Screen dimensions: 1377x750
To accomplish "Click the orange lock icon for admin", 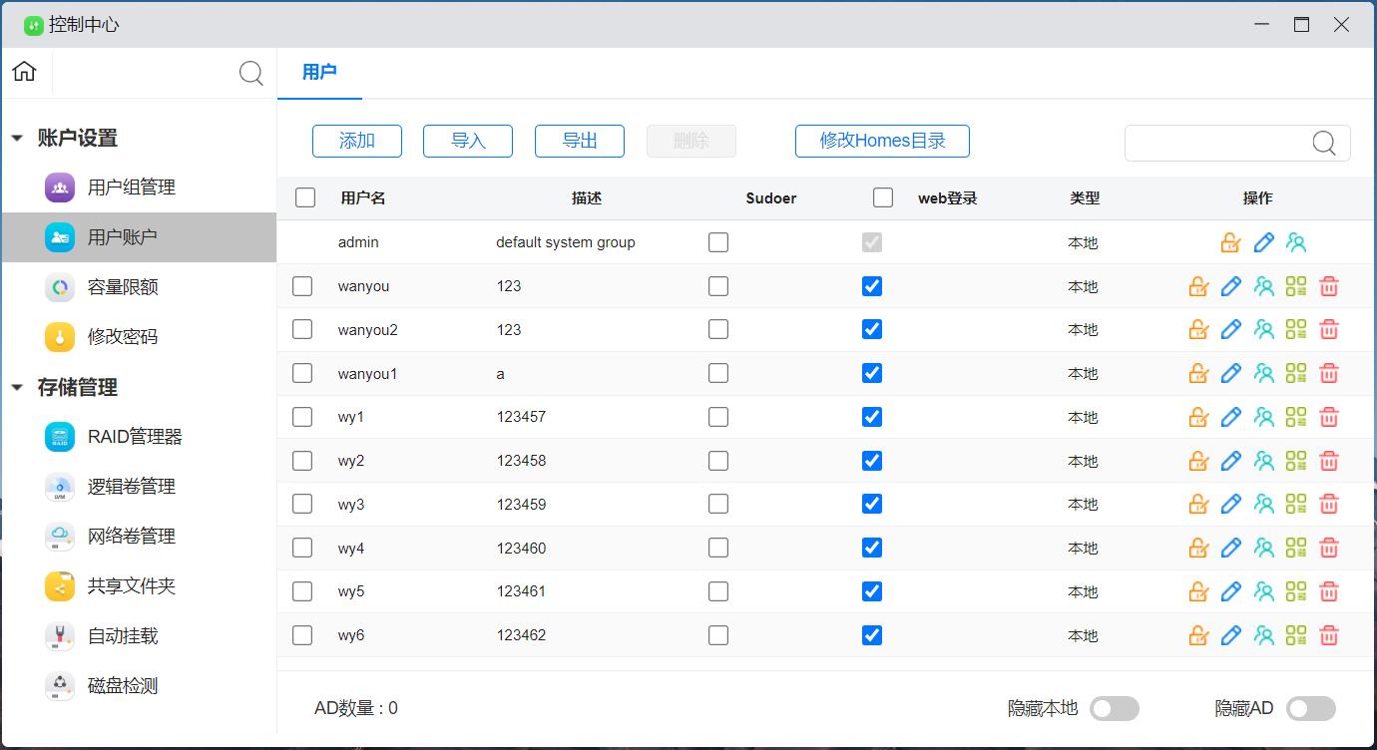I will click(x=1231, y=242).
